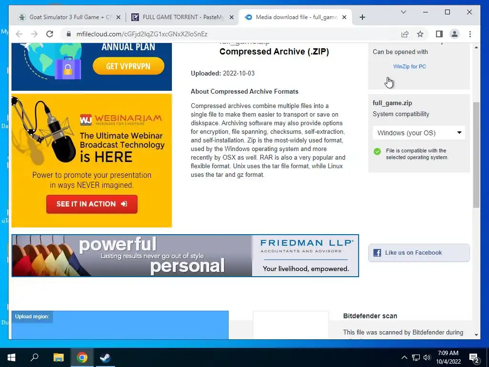Image resolution: width=489 pixels, height=367 pixels.
Task: Open File Explorer from taskbar
Action: tap(58, 357)
